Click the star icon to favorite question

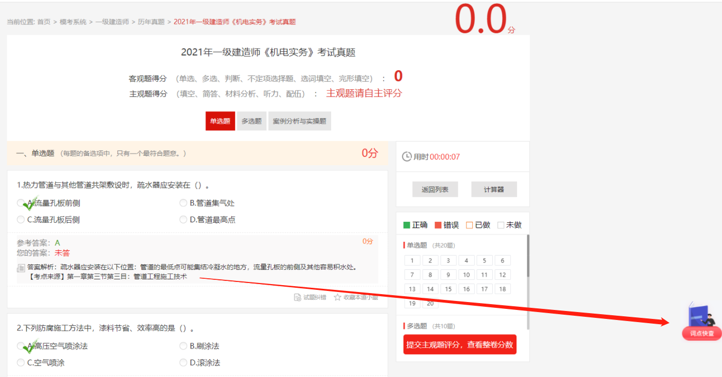[337, 297]
